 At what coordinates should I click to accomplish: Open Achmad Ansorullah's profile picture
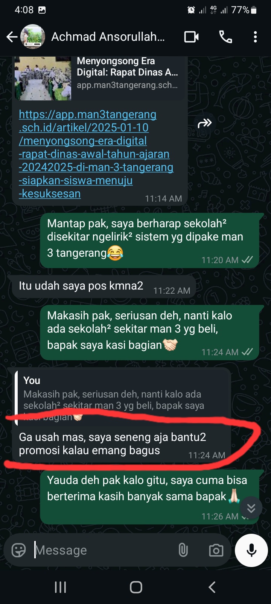(33, 37)
